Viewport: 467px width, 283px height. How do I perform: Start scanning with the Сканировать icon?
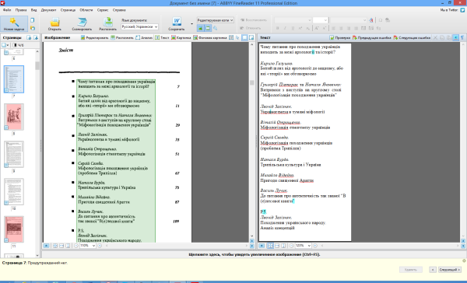coord(82,24)
